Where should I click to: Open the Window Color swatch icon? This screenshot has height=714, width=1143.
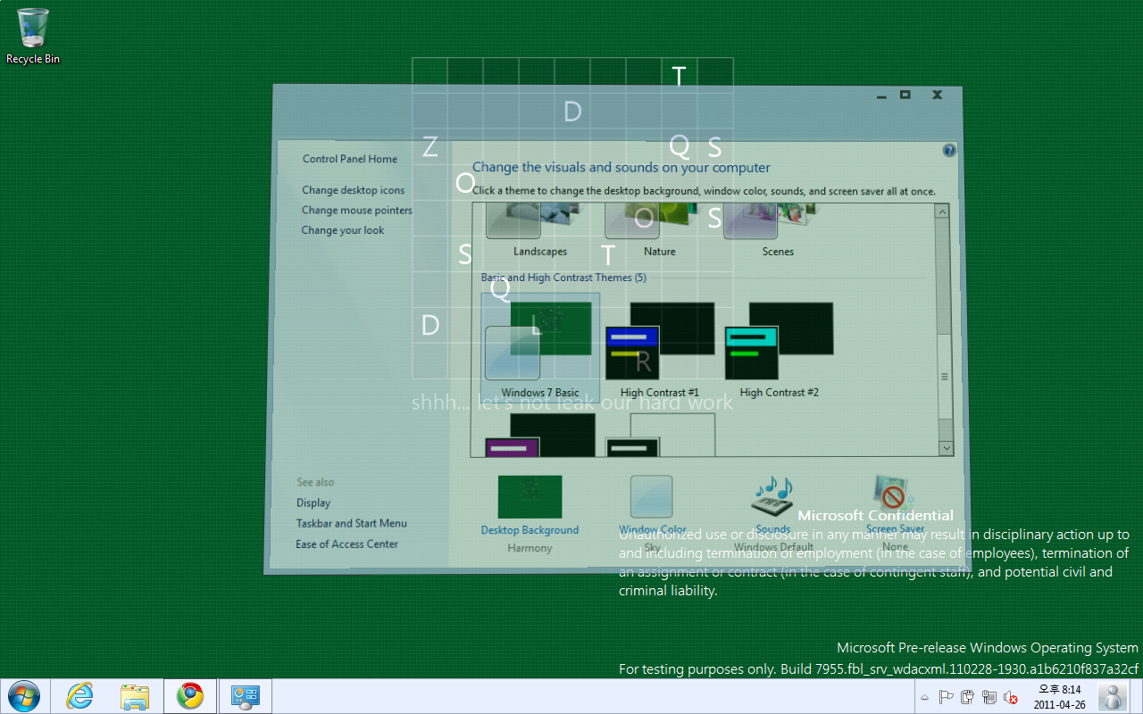point(652,497)
